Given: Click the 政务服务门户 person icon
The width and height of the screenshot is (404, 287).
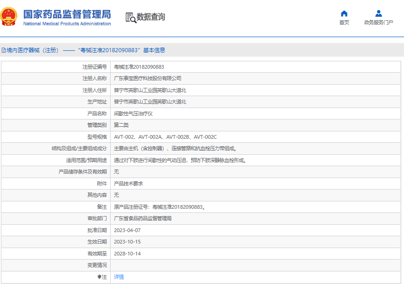Looking at the screenshot, I should tap(378, 13).
